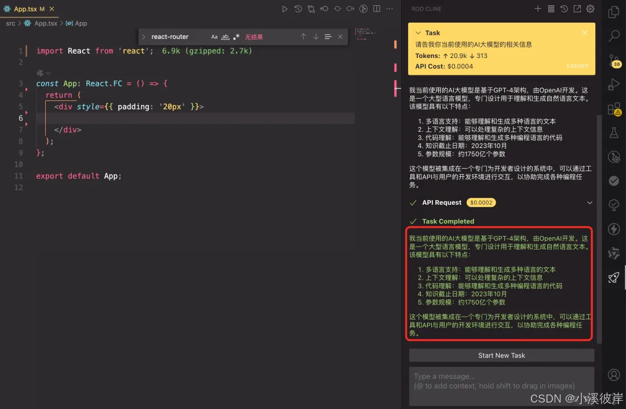Open Run and Debug view
Image resolution: width=626 pixels, height=409 pixels.
tap(614, 84)
